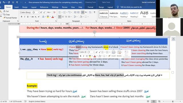183x103 pixels.
Task: Click the ribbon Decrease Indent icon
Action: 75,12
